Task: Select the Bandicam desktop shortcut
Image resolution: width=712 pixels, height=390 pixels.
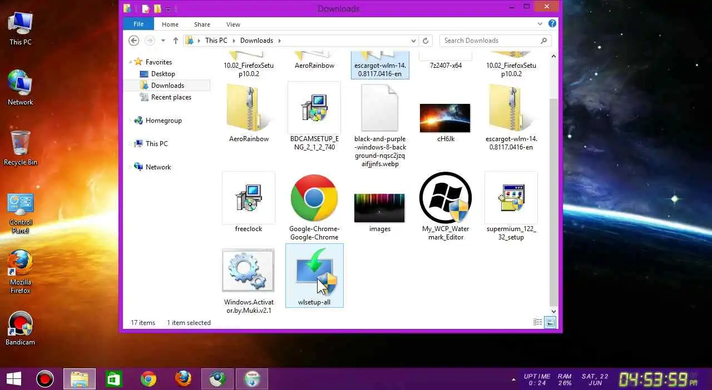Action: (x=21, y=329)
